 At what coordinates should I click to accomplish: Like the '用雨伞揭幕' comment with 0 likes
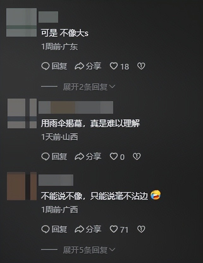pos(117,157)
